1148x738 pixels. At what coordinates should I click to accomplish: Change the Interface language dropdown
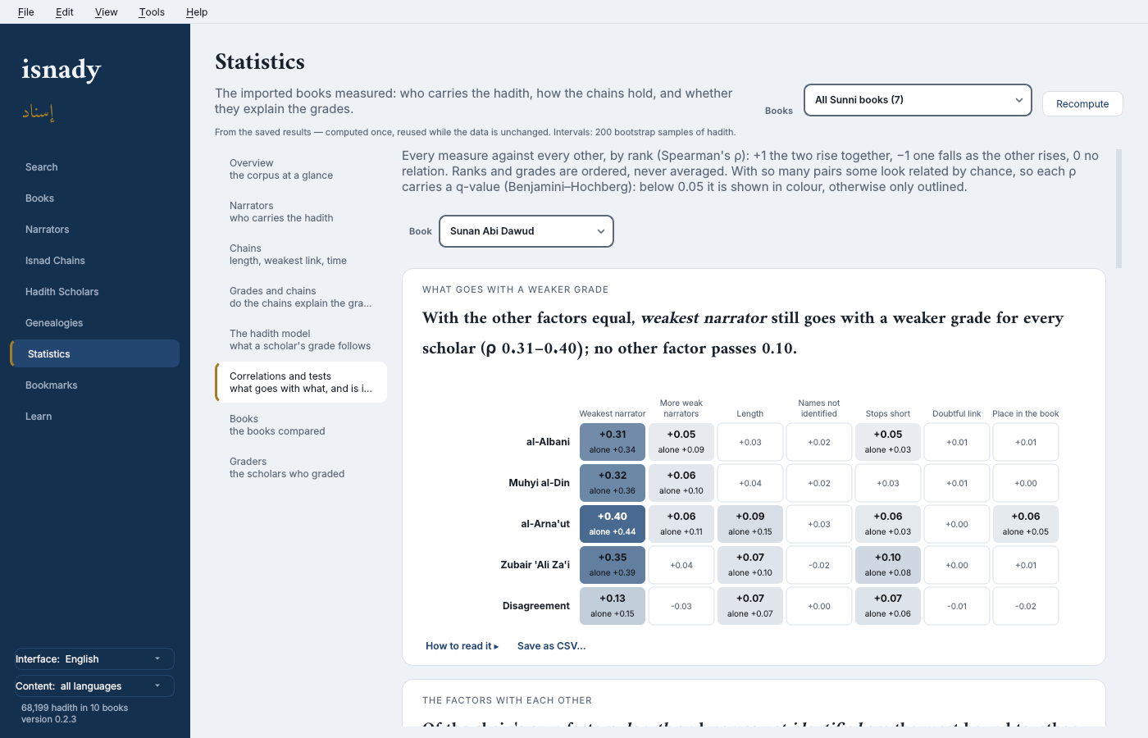[x=94, y=659]
